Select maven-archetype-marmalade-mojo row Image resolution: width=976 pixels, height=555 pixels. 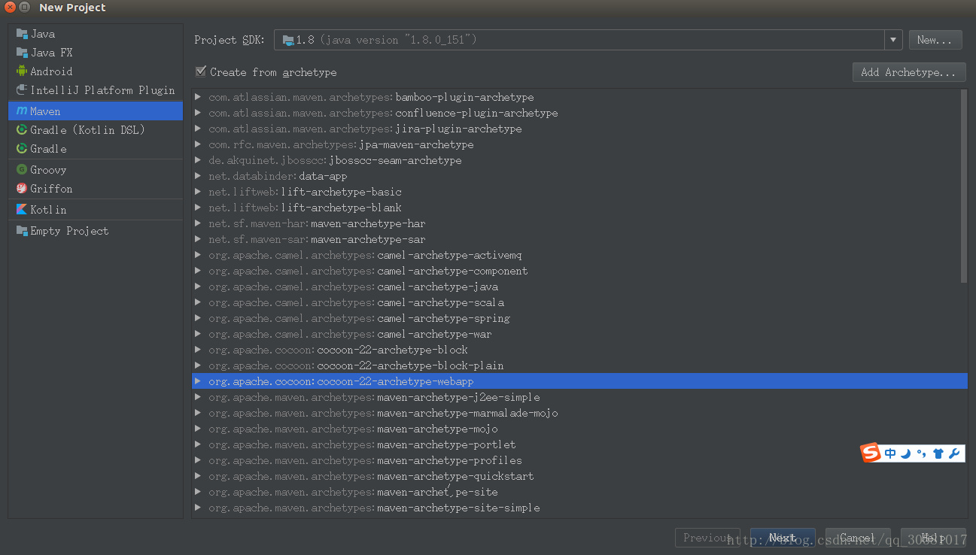coord(579,413)
